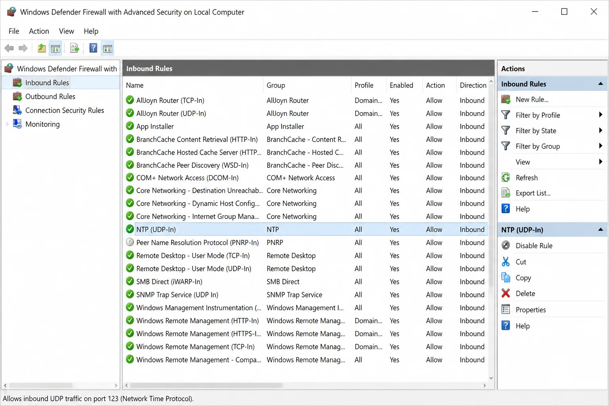This screenshot has width=609, height=406.
Task: Click the tree pane horizontal scrollbar right arrow
Action: coord(116,385)
